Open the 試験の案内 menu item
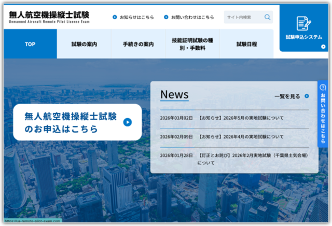332x226 pixels. 84,44
